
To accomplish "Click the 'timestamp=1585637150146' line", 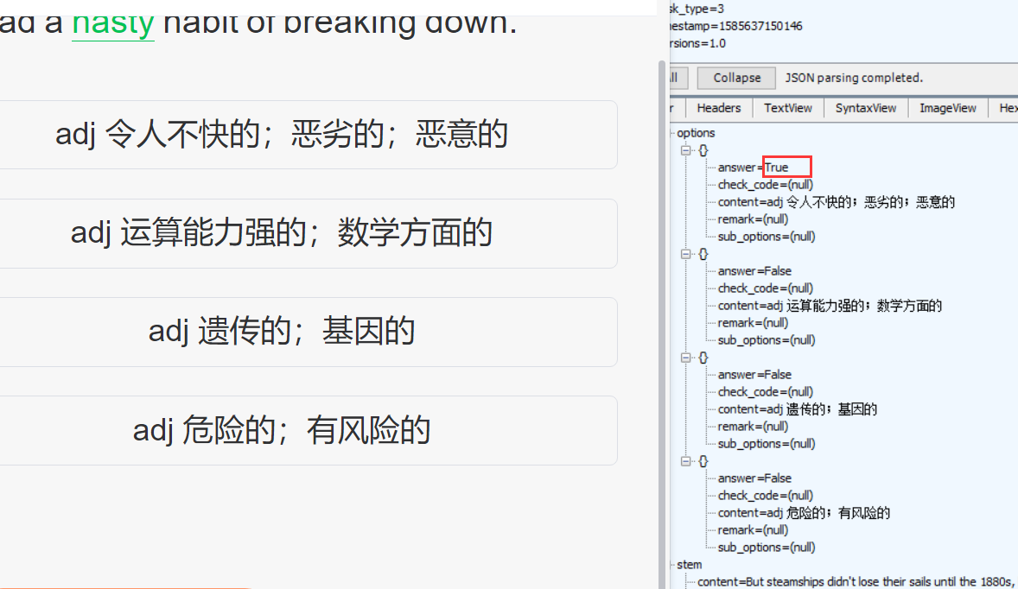I will pyautogui.click(x=736, y=26).
